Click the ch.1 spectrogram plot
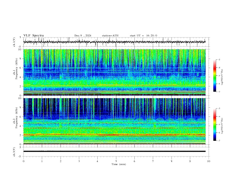The height and width of the screenshot is (181, 235). [114, 72]
